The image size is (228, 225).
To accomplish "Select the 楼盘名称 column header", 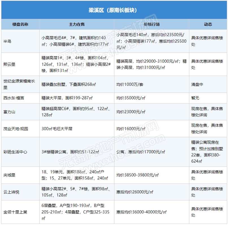I will [x=20, y=24].
